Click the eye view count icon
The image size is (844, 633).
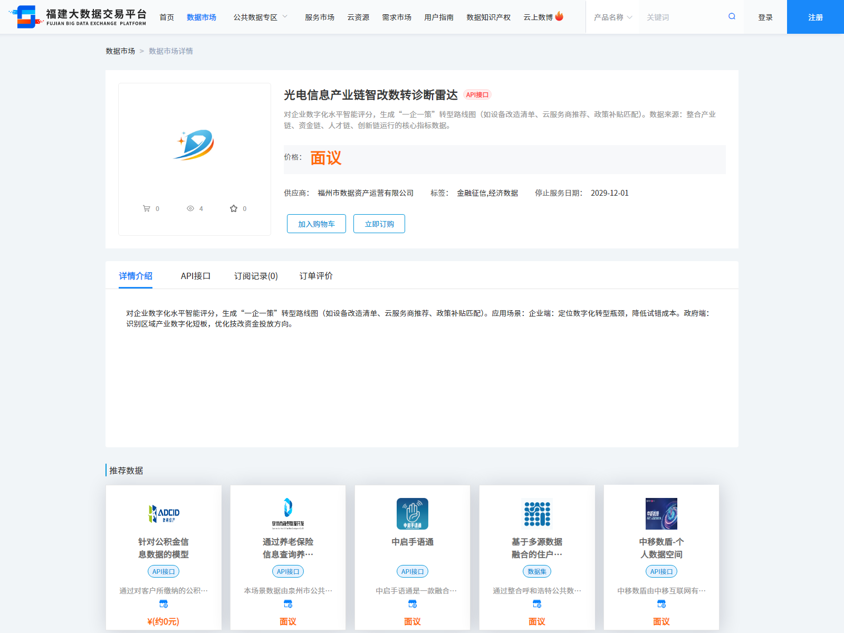(x=190, y=208)
